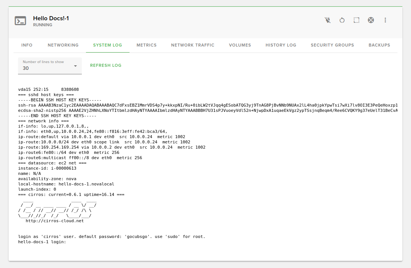Select the METRICS tab
The image size is (411, 268).
tap(146, 45)
